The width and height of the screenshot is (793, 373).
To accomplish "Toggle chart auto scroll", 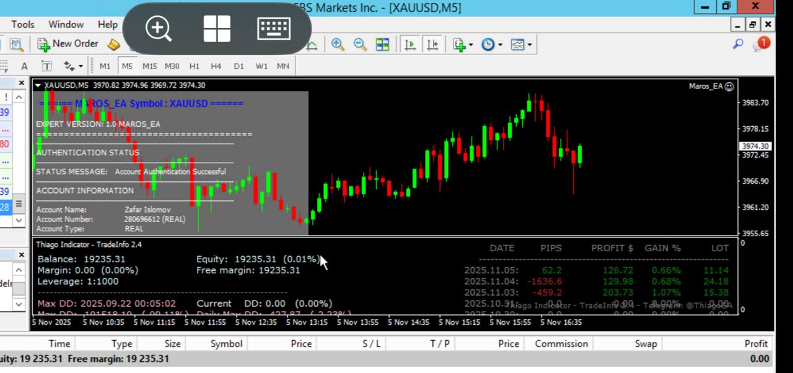I will click(410, 45).
